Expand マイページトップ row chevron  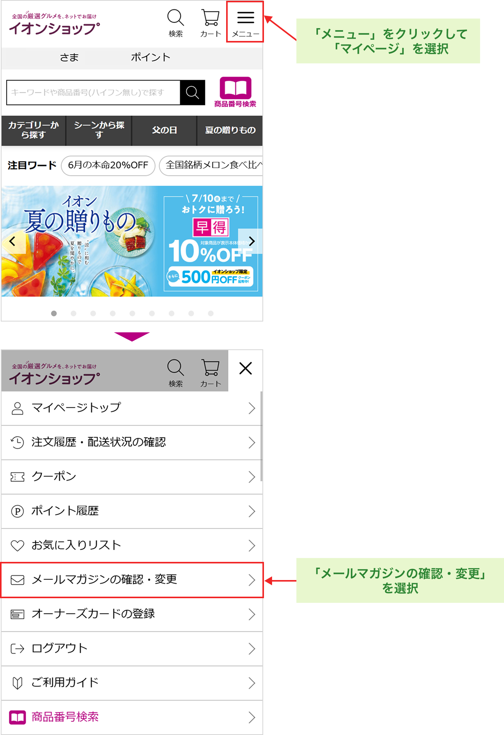[x=252, y=408]
